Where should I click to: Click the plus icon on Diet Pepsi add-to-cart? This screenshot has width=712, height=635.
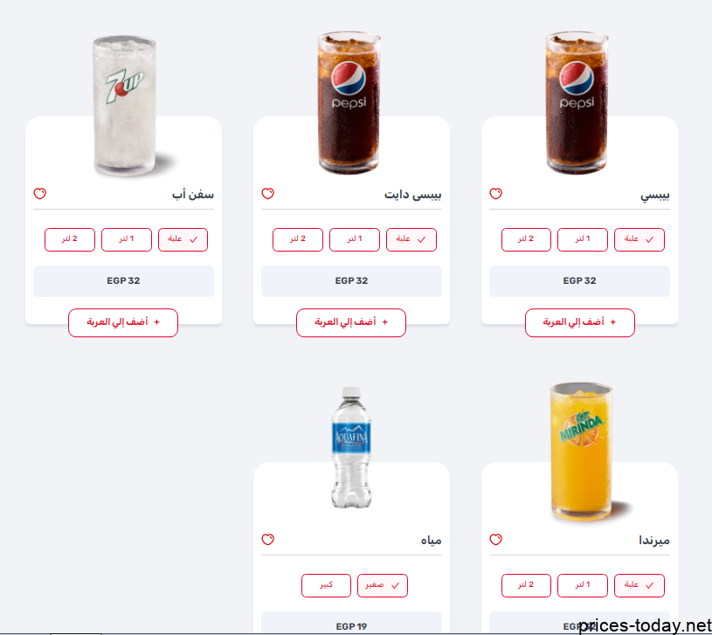[x=385, y=322]
